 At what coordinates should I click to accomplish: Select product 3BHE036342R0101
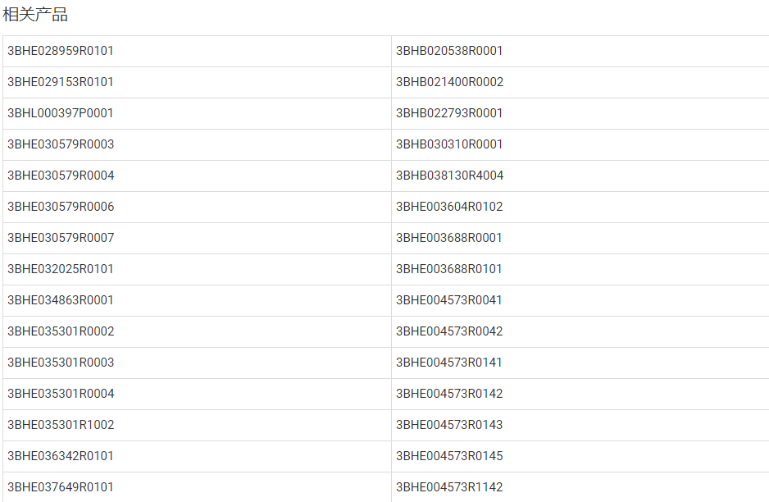tap(61, 456)
